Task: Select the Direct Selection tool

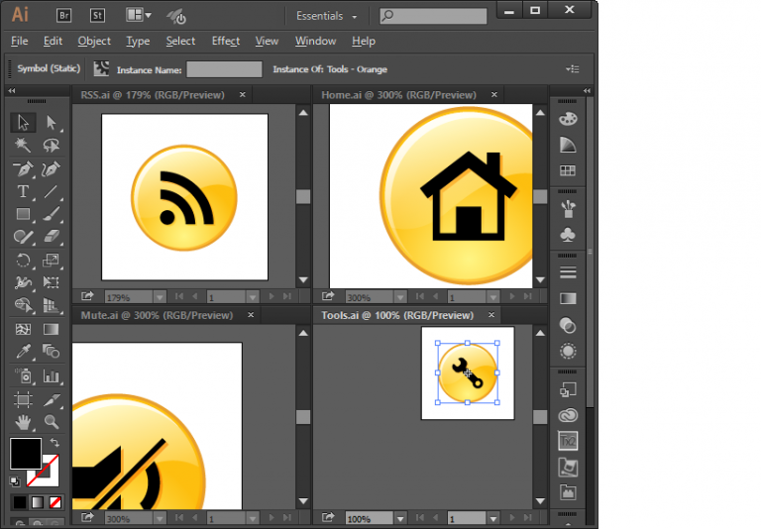Action: 51,123
